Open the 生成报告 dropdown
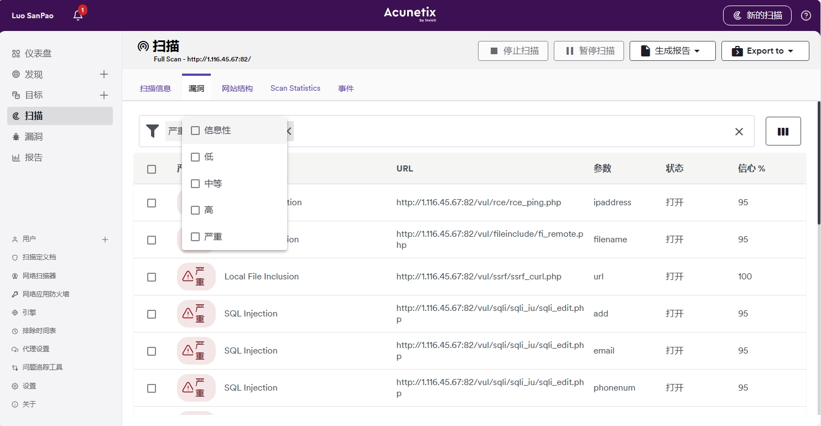 tap(673, 51)
